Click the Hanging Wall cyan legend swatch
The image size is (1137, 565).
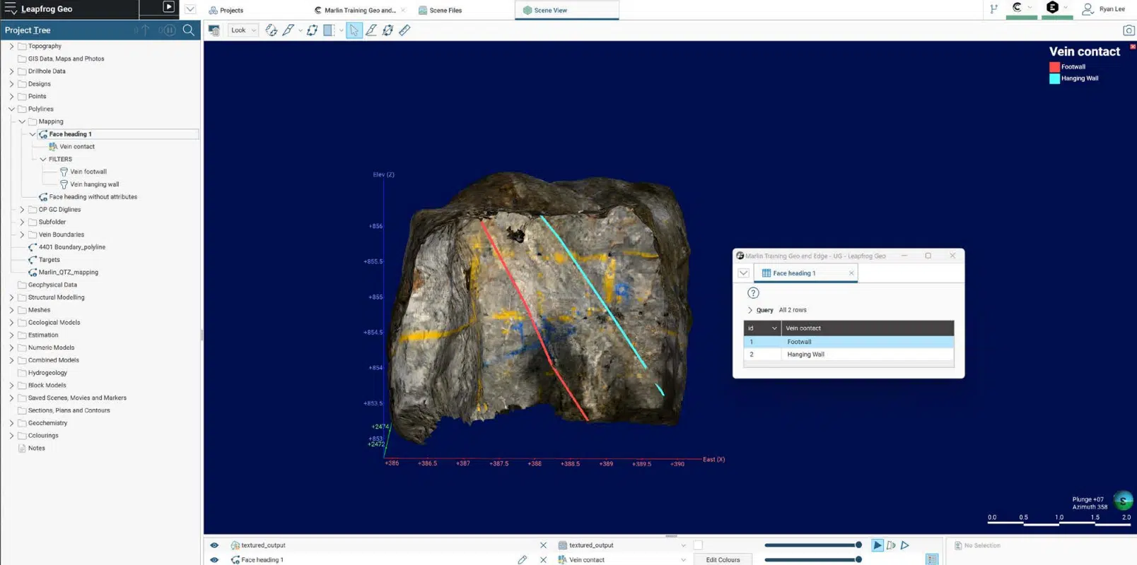click(1054, 78)
